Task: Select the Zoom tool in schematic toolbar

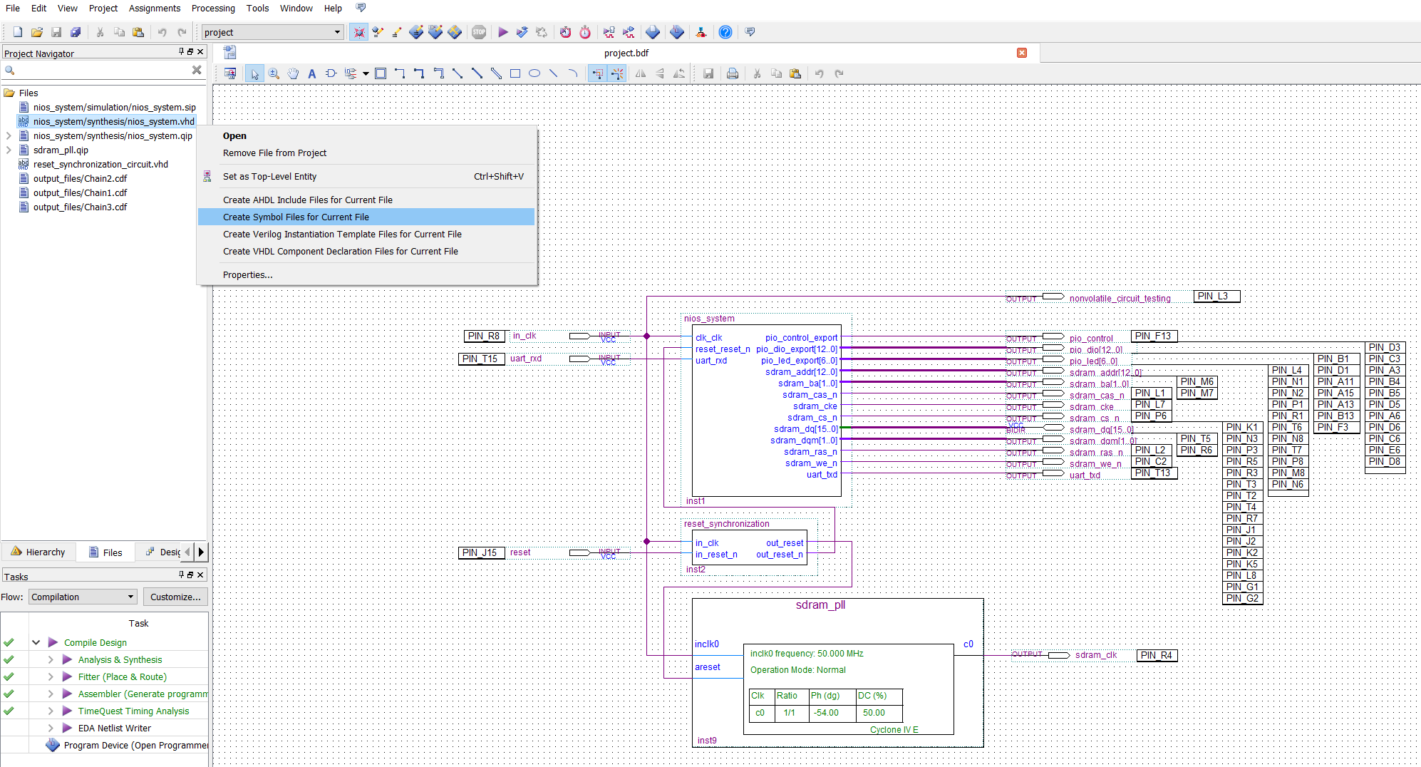Action: click(274, 73)
